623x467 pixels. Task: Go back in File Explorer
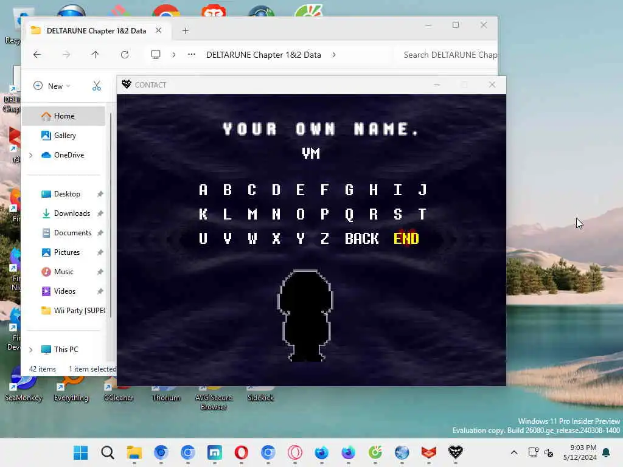(37, 55)
